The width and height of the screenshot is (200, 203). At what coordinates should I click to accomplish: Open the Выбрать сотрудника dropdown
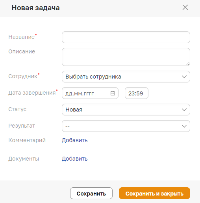126,77
